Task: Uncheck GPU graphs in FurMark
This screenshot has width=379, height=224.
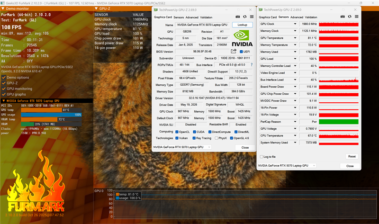Action: (x=4, y=94)
